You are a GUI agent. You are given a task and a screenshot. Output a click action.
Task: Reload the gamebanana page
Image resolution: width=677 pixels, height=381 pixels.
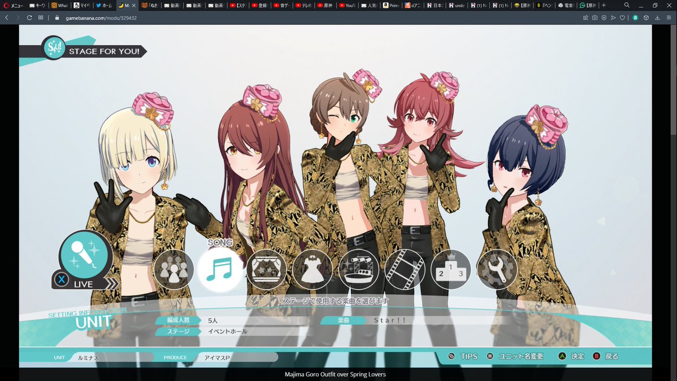pyautogui.click(x=29, y=17)
